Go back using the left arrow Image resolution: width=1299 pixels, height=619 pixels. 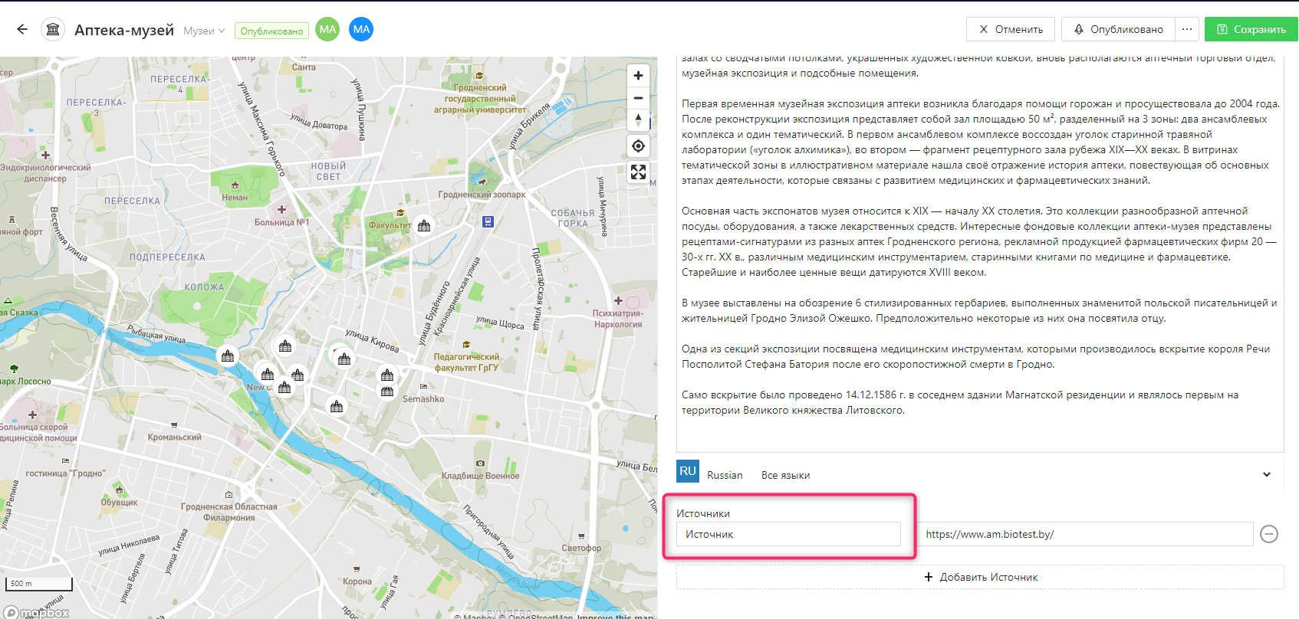click(x=22, y=29)
